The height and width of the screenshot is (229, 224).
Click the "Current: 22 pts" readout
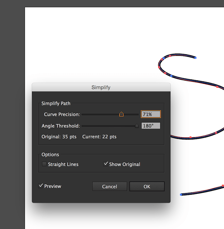point(99,137)
